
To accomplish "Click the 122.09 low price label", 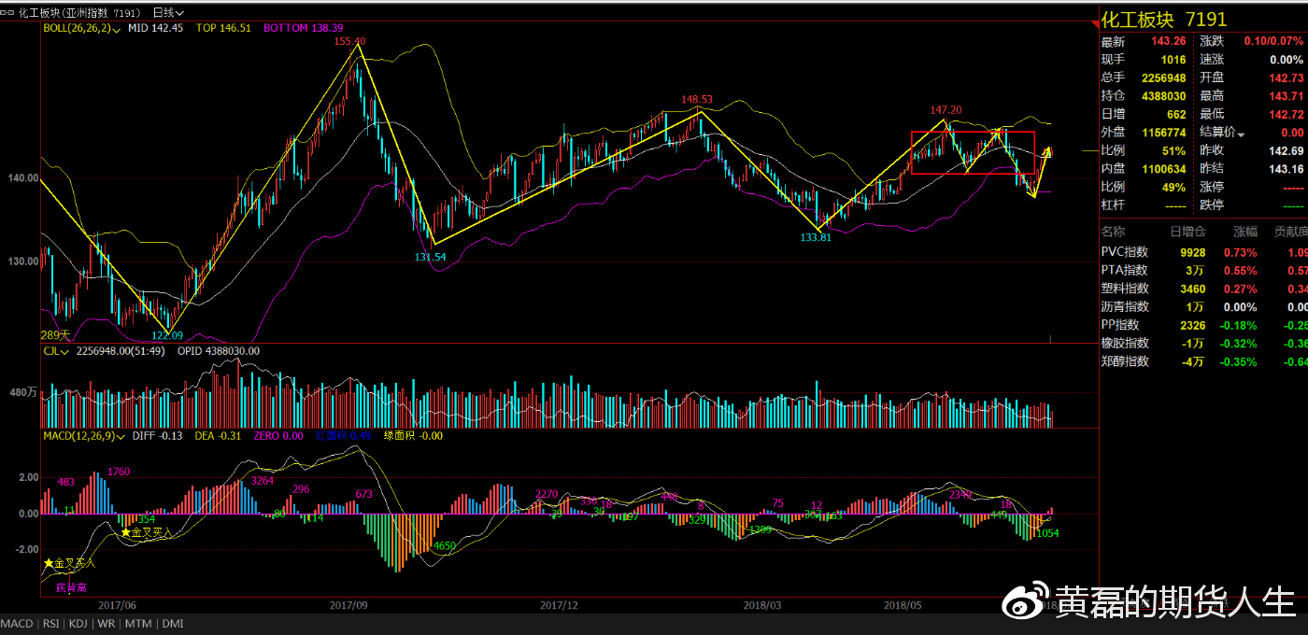I will coord(167,335).
